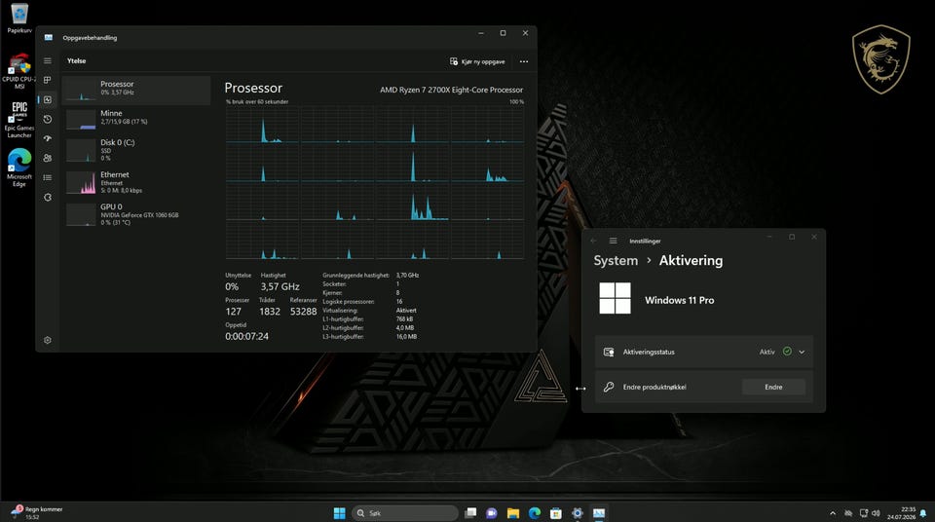935x522 pixels.
Task: Select CPUID CPU-Z MSI desktop icon
Action: [x=19, y=72]
